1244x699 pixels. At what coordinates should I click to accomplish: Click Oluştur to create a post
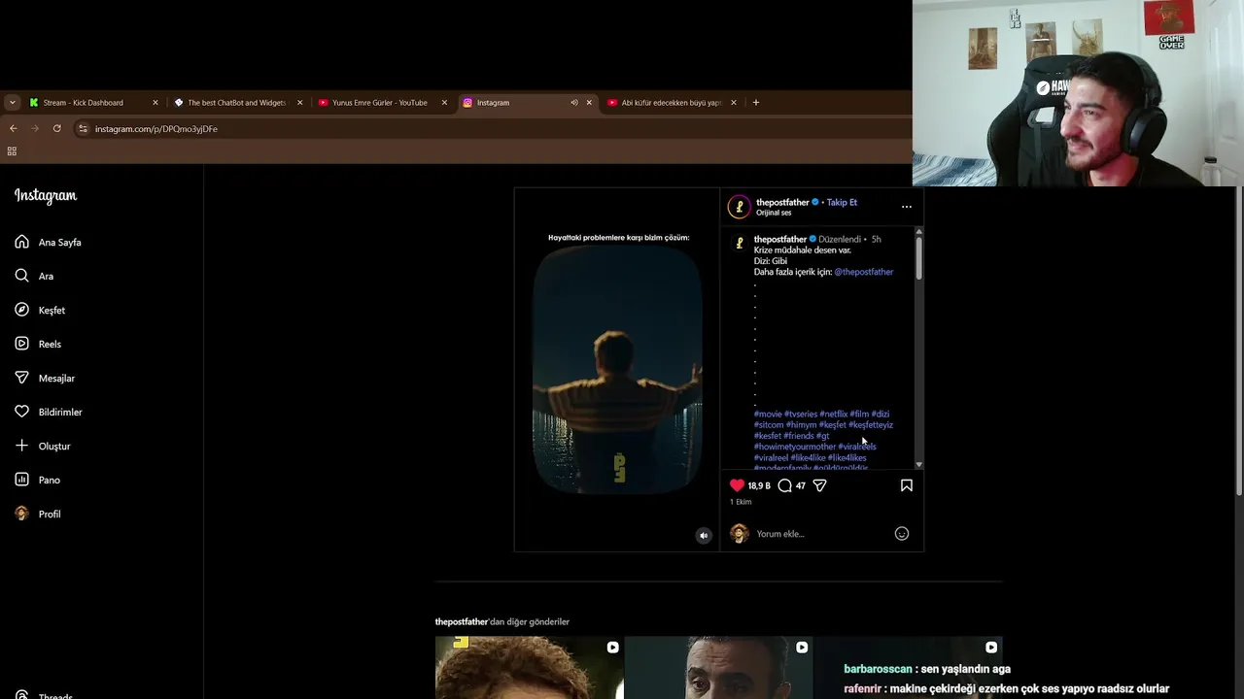[x=44, y=447]
